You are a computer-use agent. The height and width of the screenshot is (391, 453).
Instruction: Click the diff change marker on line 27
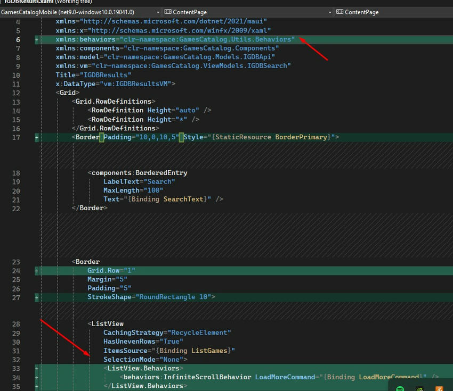37,297
